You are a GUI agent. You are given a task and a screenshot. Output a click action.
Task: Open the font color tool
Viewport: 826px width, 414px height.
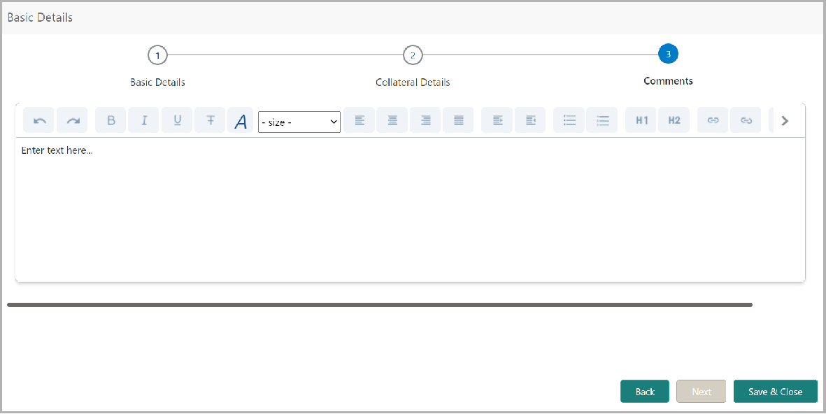(241, 120)
